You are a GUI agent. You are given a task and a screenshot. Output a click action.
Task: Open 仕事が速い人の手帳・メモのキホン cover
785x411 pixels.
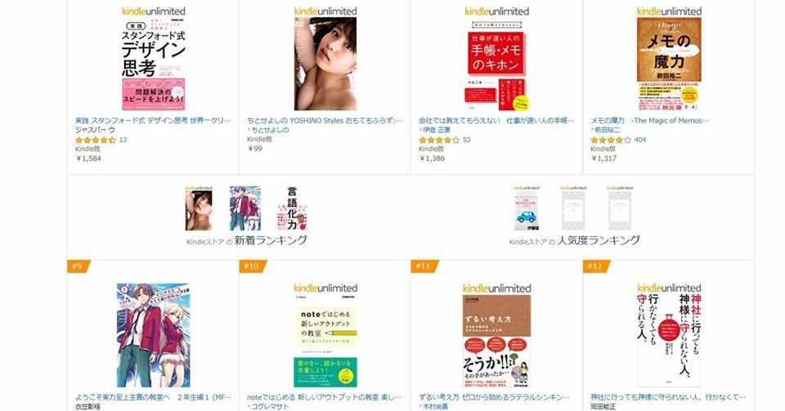click(496, 64)
